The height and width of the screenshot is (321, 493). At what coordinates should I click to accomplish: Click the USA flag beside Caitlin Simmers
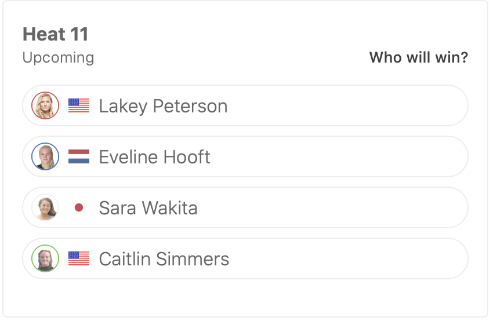pyautogui.click(x=79, y=258)
